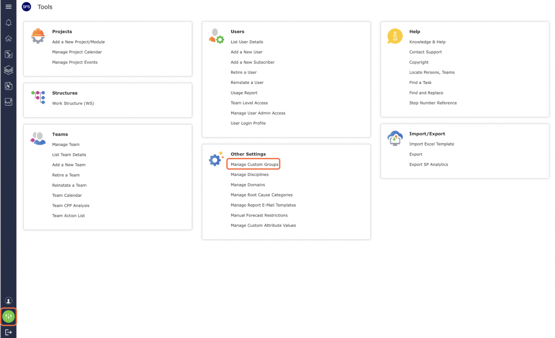555x338 pixels.
Task: Click the SPS logo
Action: pyautogui.click(x=27, y=7)
